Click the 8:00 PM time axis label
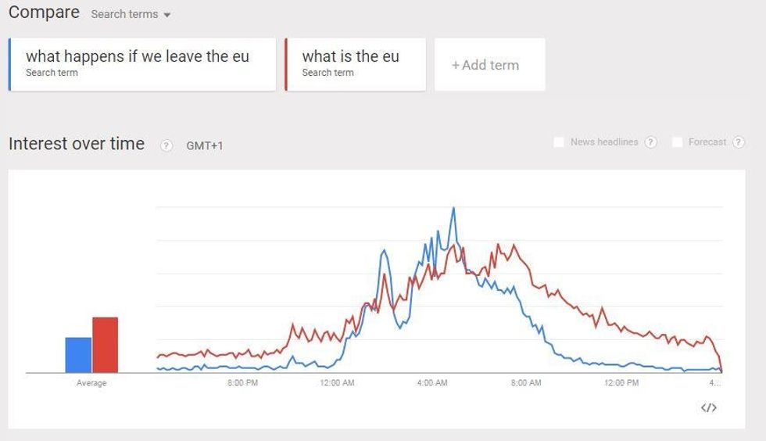The image size is (766, 441). pyautogui.click(x=242, y=383)
